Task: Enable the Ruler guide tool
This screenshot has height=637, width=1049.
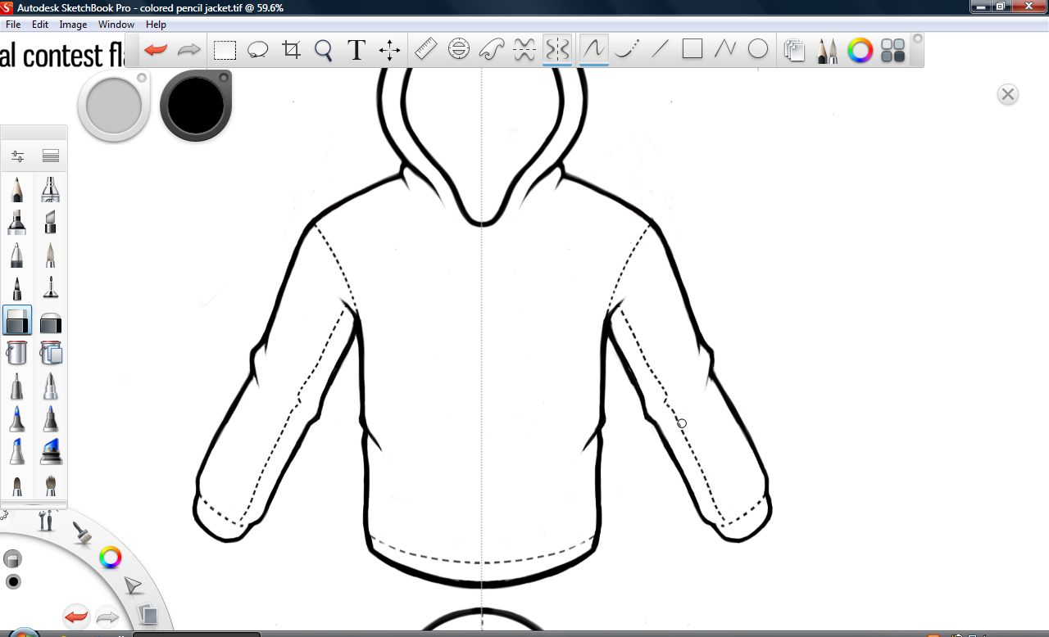Action: 426,49
